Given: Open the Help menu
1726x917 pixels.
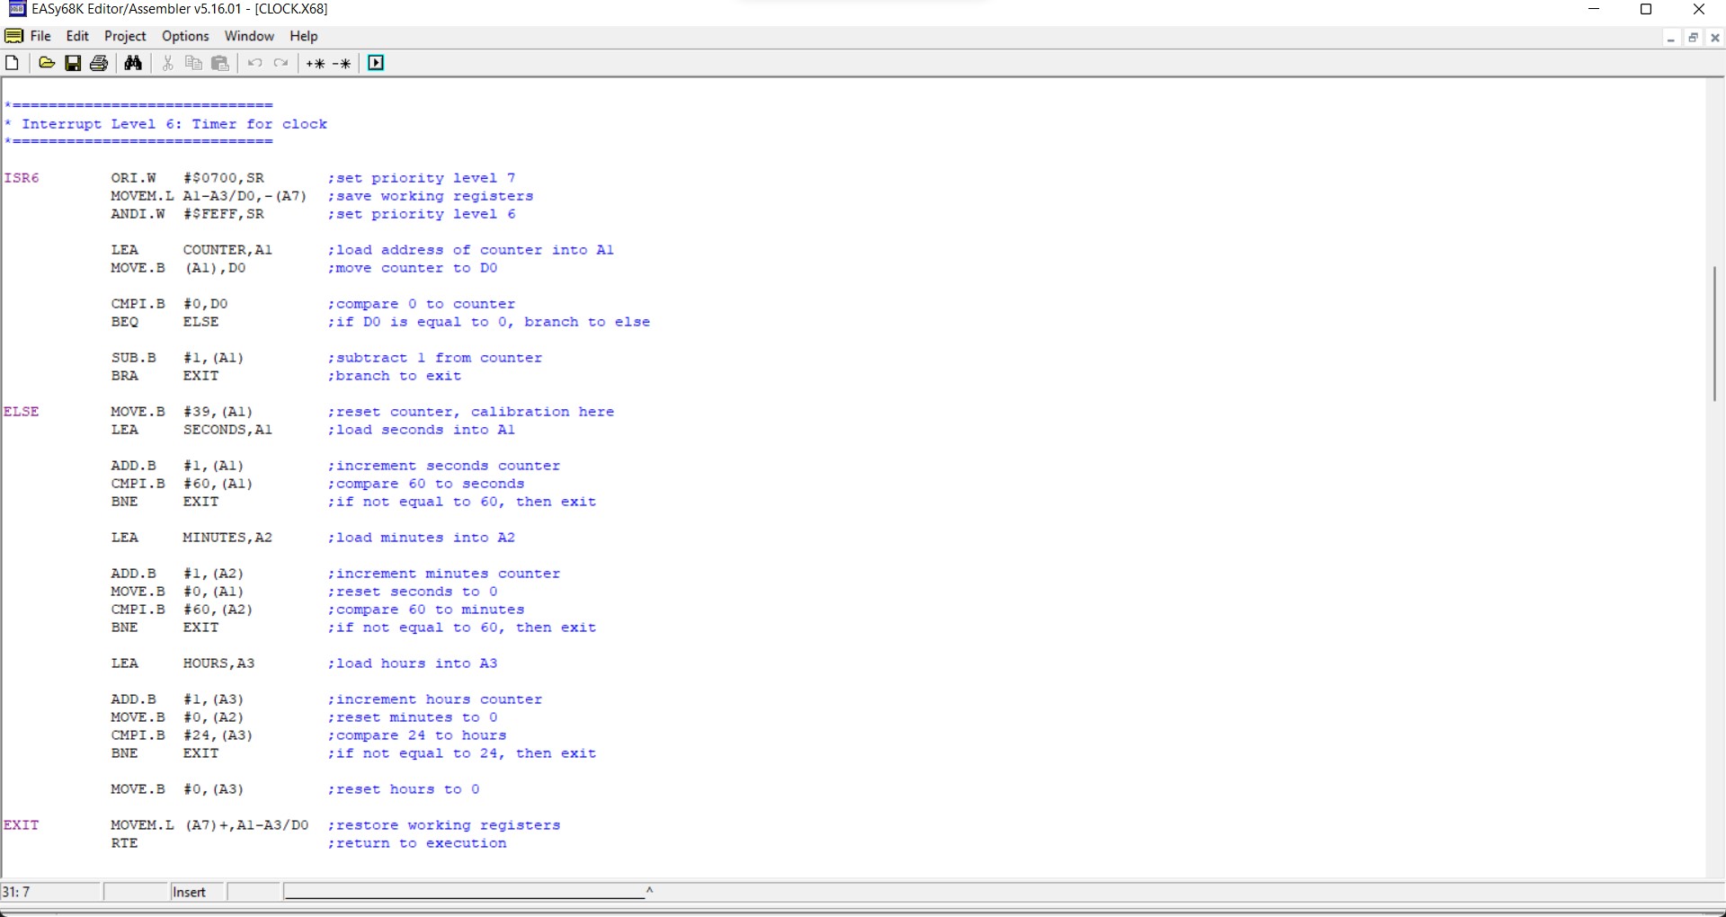Looking at the screenshot, I should point(303,36).
